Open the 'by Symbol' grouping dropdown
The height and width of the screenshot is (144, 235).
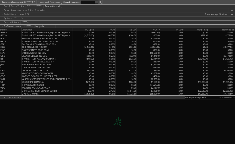[45, 26]
